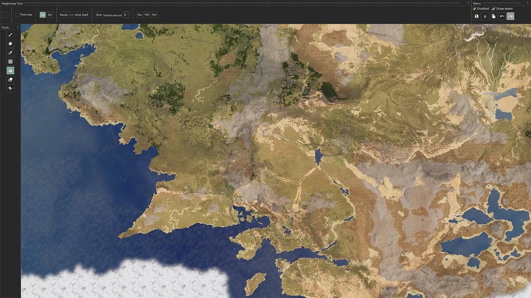The width and height of the screenshot is (531, 298).
Task: Select the Raise mode button
Action: click(x=64, y=15)
